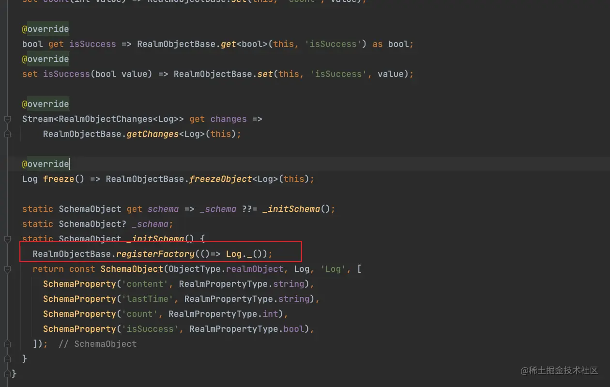The image size is (610, 387).
Task: Click the 'isSuccess' string in SchemaProperty
Action: [x=150, y=329]
